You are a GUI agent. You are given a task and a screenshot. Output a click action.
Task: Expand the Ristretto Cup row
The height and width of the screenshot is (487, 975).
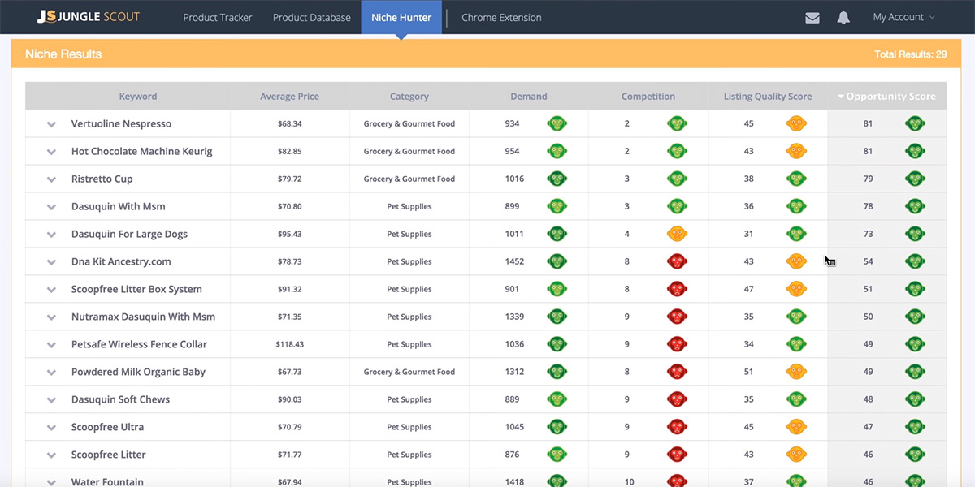(x=51, y=179)
